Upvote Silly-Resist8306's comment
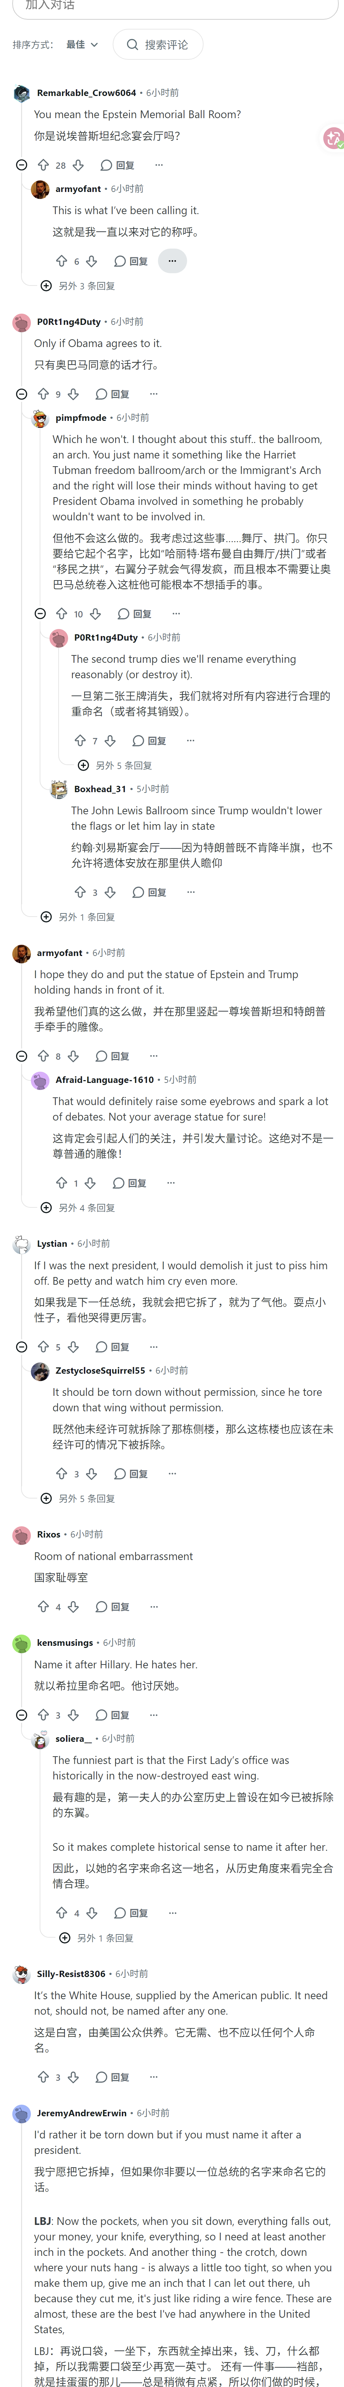Screen dimensions: 344x2387 click(42, 2077)
